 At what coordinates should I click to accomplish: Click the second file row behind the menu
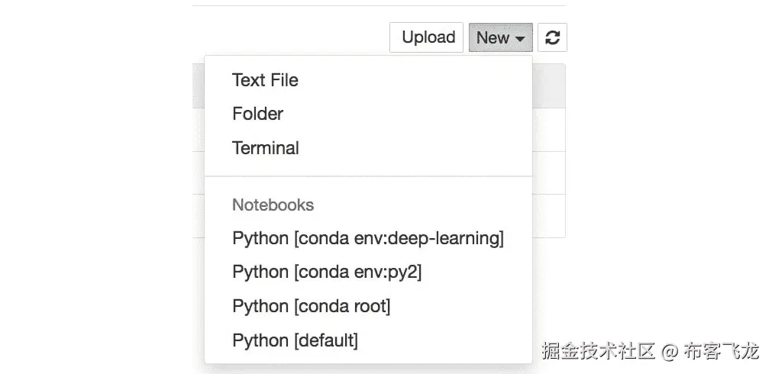click(x=549, y=172)
